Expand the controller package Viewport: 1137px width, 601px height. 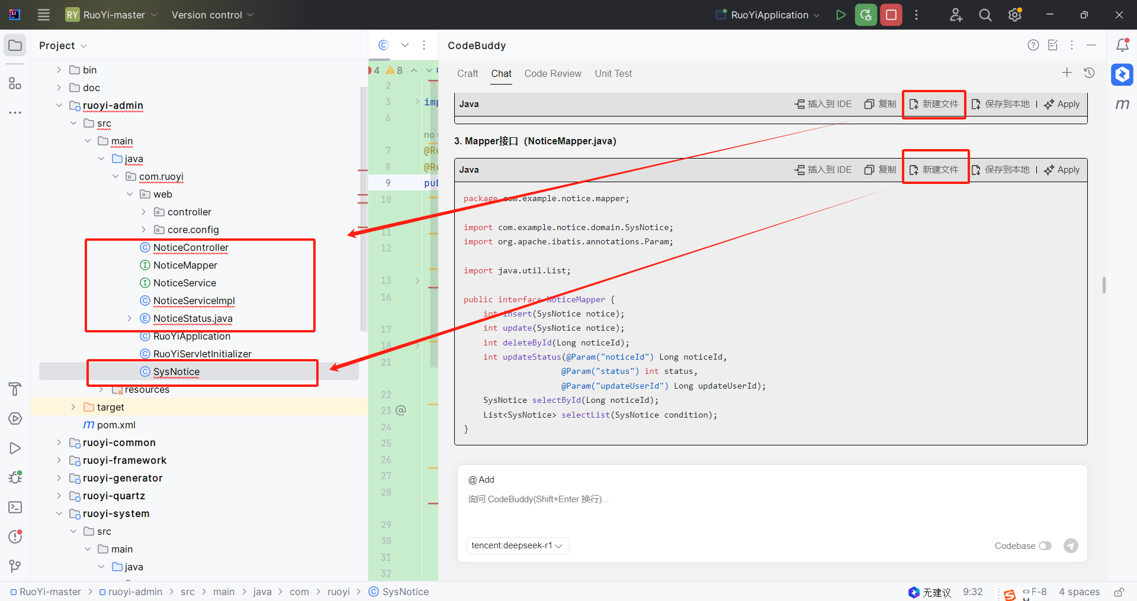[144, 212]
